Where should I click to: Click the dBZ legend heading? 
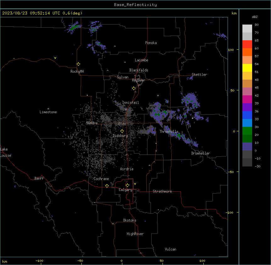pos(255,17)
